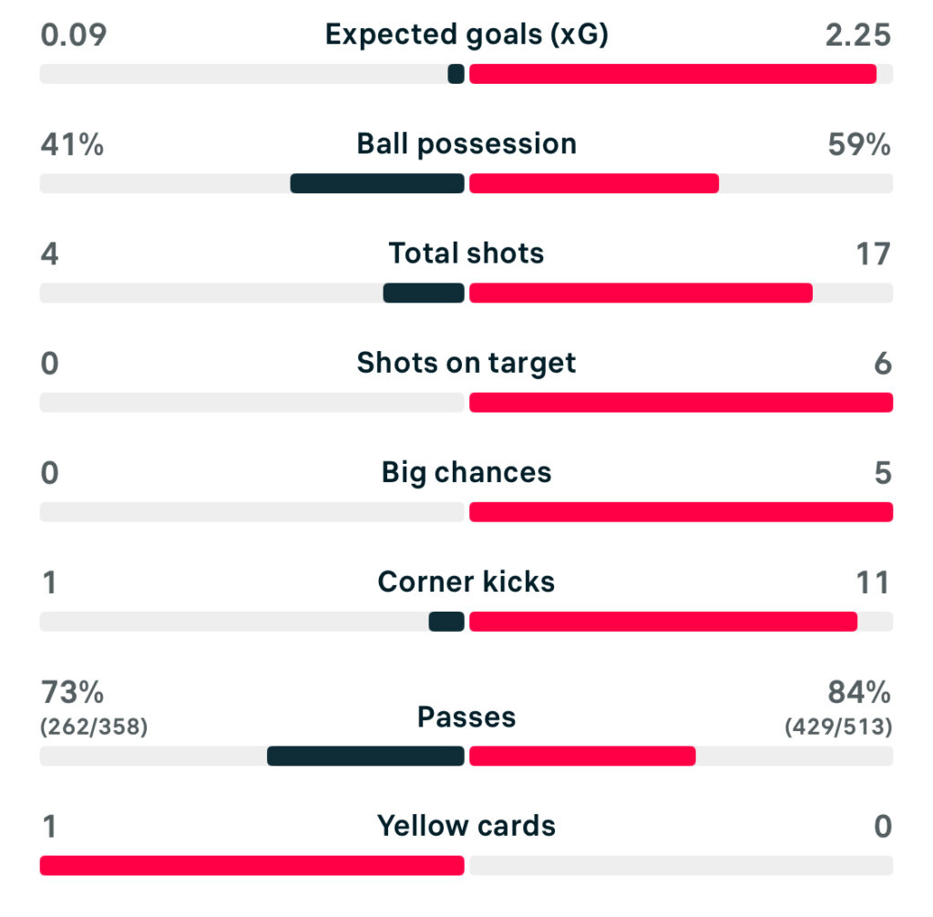This screenshot has width=933, height=917.
Task: Click the Yellow cards label
Action: 466,826
